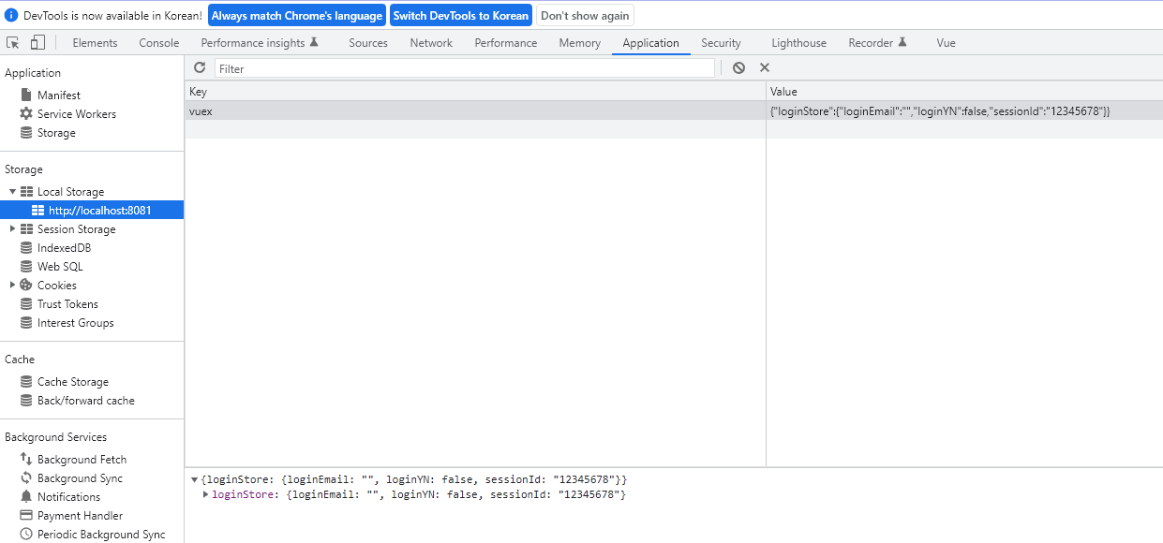
Task: Click the Don't show again button
Action: pyautogui.click(x=585, y=14)
